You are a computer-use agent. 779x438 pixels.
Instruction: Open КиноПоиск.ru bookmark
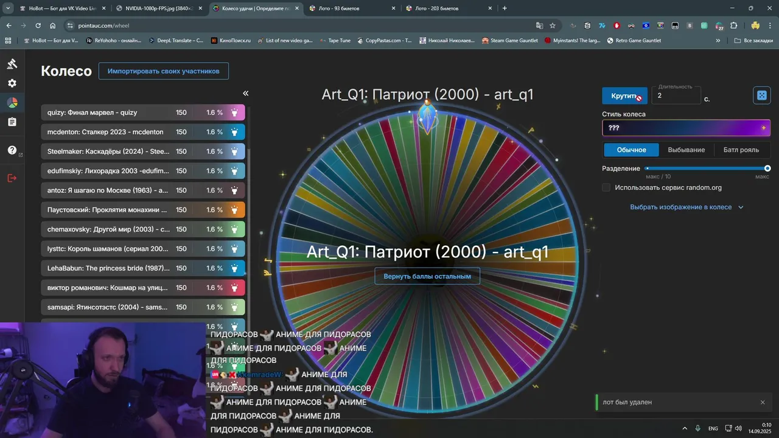point(230,41)
